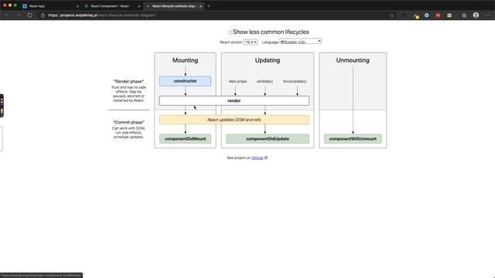Open the yellow-badged extension icon
The width and height of the screenshot is (495, 278).
416,15
